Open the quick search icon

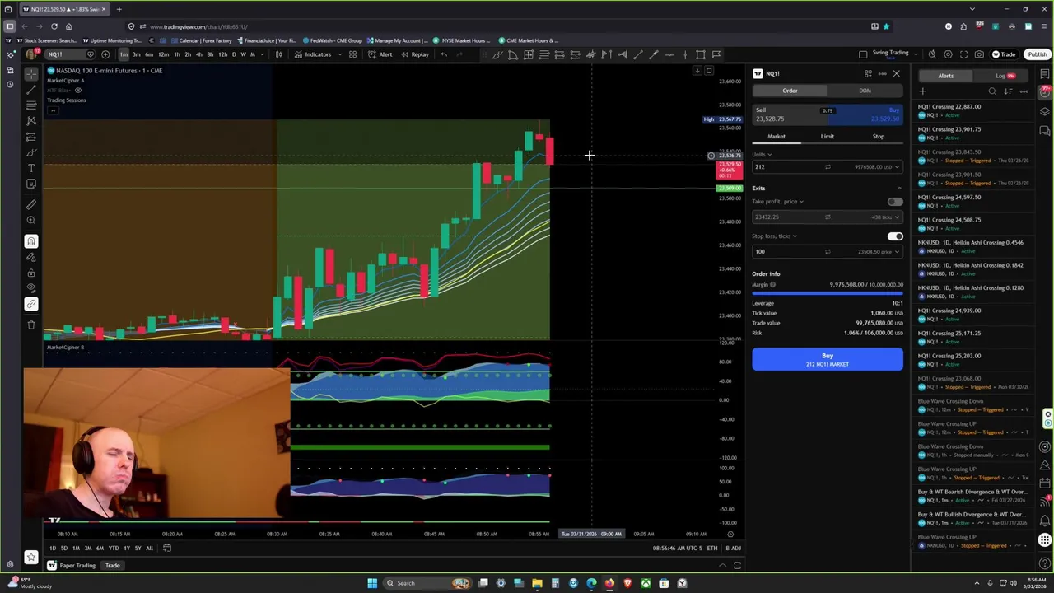[x=932, y=54]
